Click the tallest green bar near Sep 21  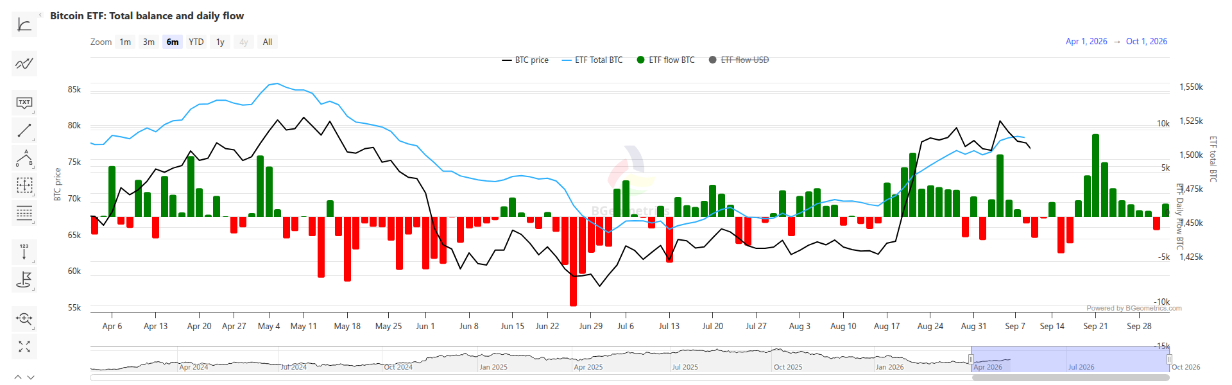[x=1095, y=176]
